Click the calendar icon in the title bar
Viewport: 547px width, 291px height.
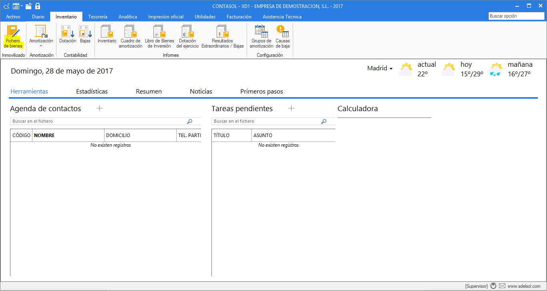pos(16,6)
